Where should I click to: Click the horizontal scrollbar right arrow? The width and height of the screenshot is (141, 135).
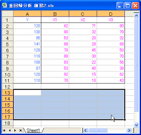pyautogui.click(x=129, y=130)
